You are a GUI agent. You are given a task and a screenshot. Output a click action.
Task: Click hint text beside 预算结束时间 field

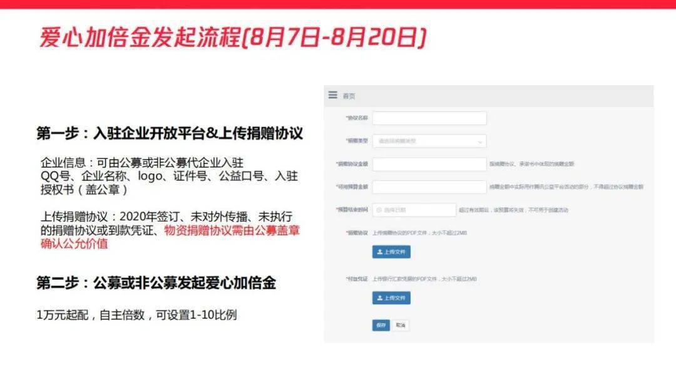513,210
